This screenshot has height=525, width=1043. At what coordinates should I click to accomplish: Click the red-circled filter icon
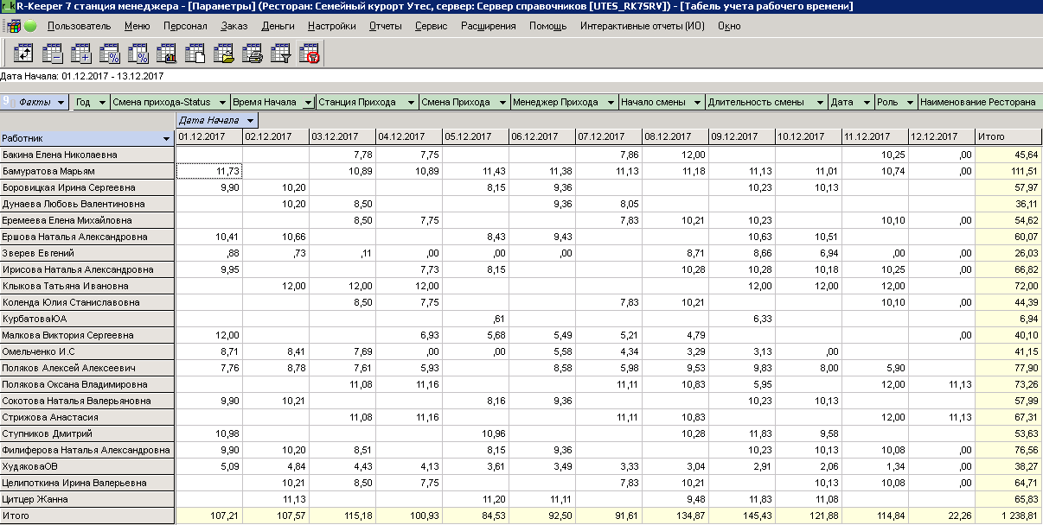point(310,54)
